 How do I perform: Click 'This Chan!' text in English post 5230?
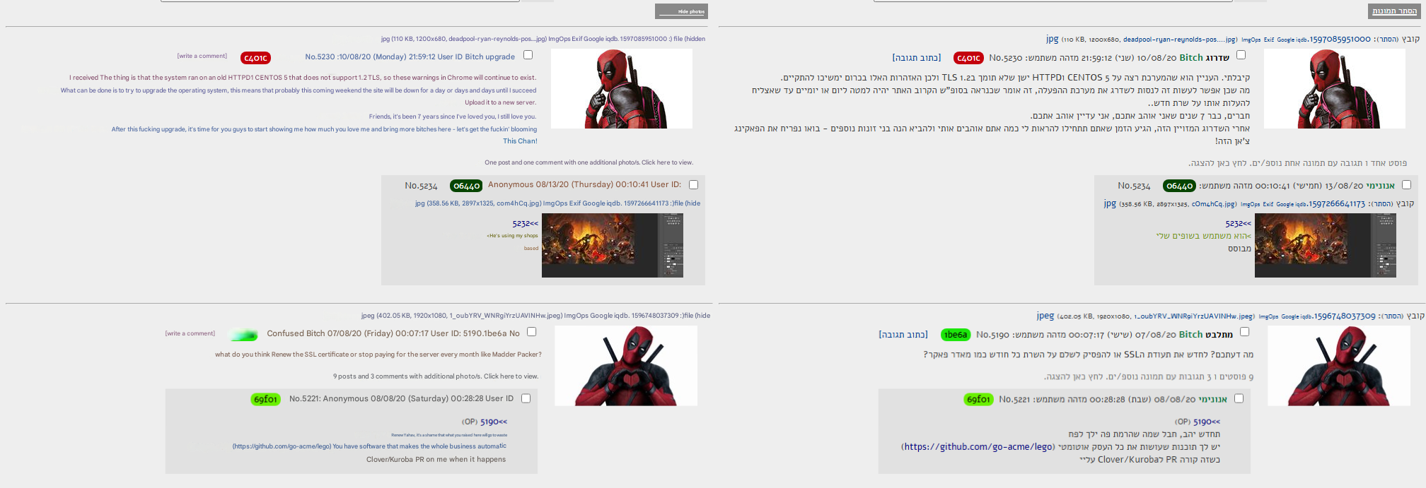(x=520, y=141)
